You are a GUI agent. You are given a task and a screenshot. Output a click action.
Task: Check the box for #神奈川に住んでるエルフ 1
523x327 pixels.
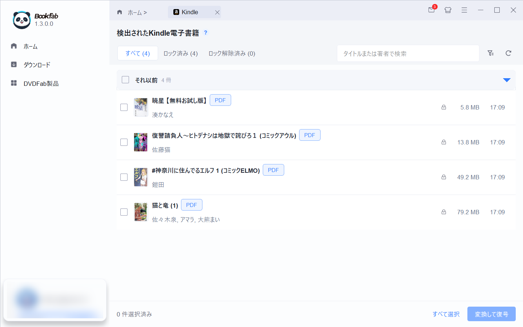124,177
